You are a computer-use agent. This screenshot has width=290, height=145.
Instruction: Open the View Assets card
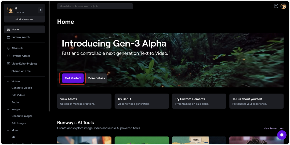[x=84, y=101]
